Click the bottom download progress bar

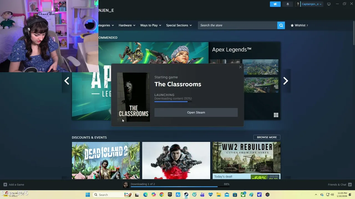pos(180,187)
